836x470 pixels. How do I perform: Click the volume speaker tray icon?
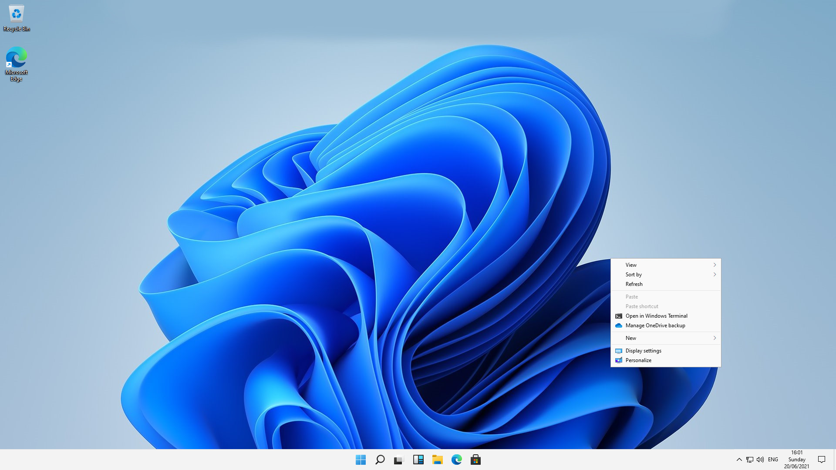pyautogui.click(x=760, y=460)
